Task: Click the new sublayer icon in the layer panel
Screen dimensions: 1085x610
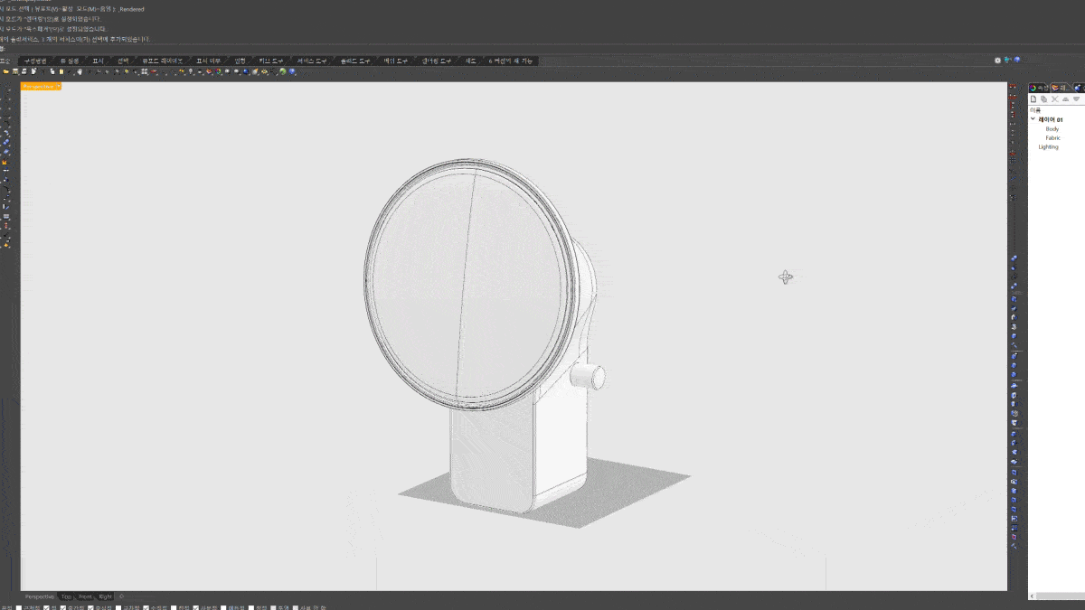Action: (x=1043, y=99)
